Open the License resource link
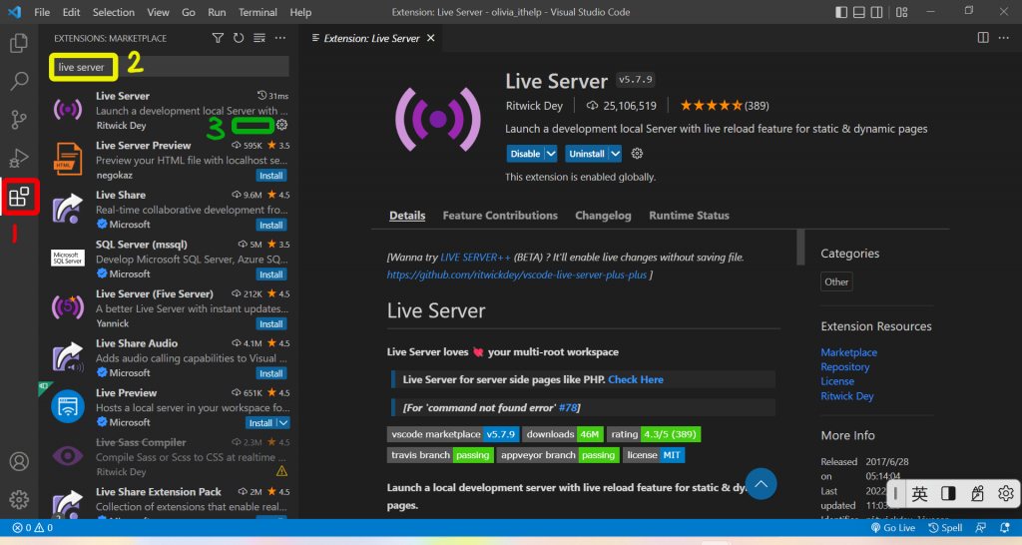The height and width of the screenshot is (545, 1022). point(837,381)
